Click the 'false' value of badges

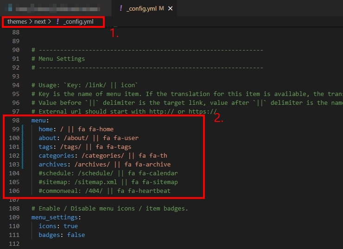click(x=76, y=235)
